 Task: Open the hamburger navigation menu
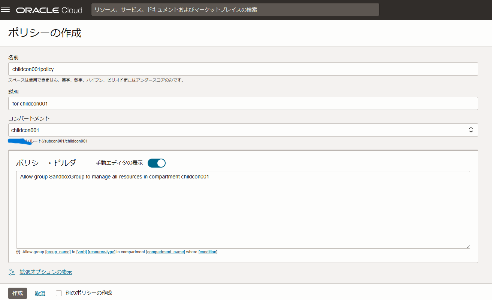5,10
